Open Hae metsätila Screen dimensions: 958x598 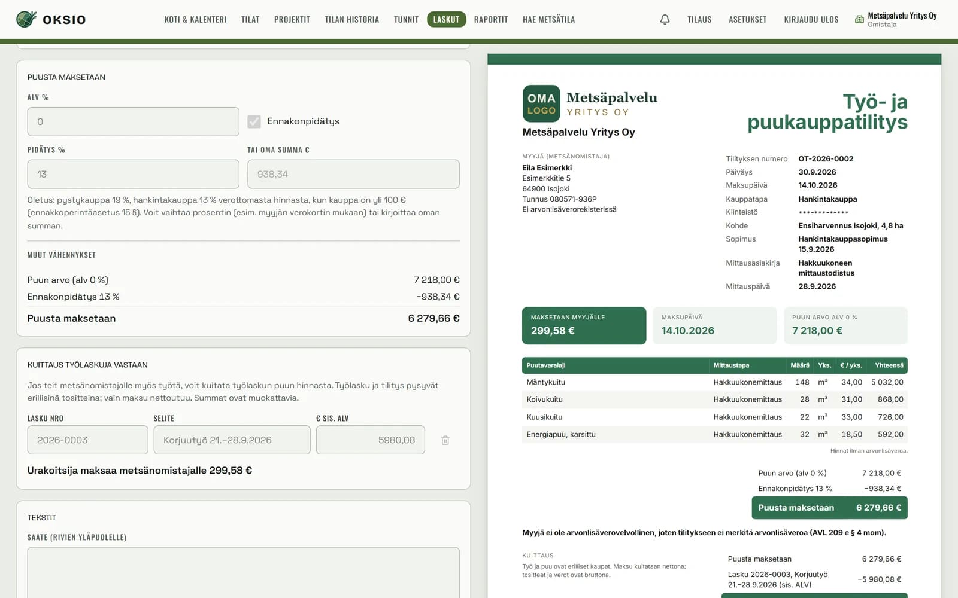(548, 20)
